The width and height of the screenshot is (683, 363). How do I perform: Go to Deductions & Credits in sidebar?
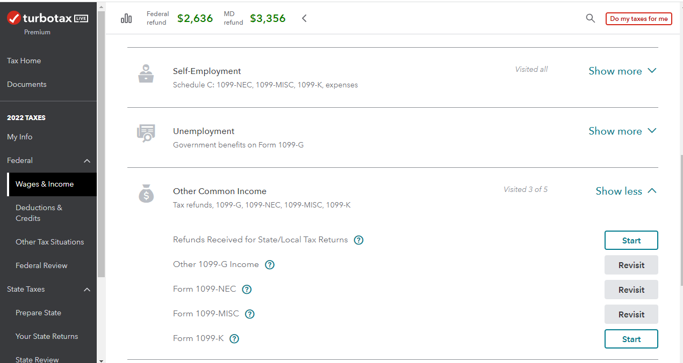pos(39,213)
